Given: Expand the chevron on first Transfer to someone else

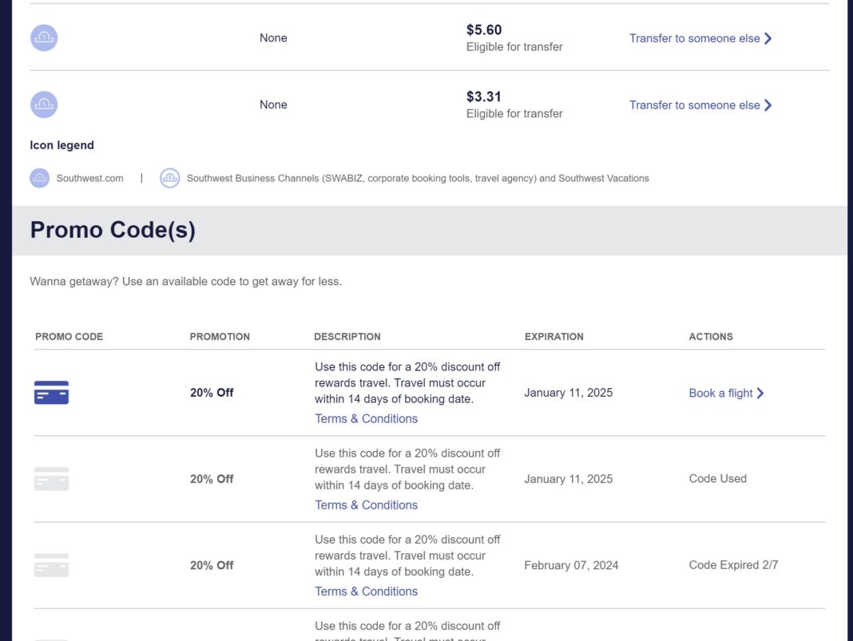Looking at the screenshot, I should (x=768, y=38).
